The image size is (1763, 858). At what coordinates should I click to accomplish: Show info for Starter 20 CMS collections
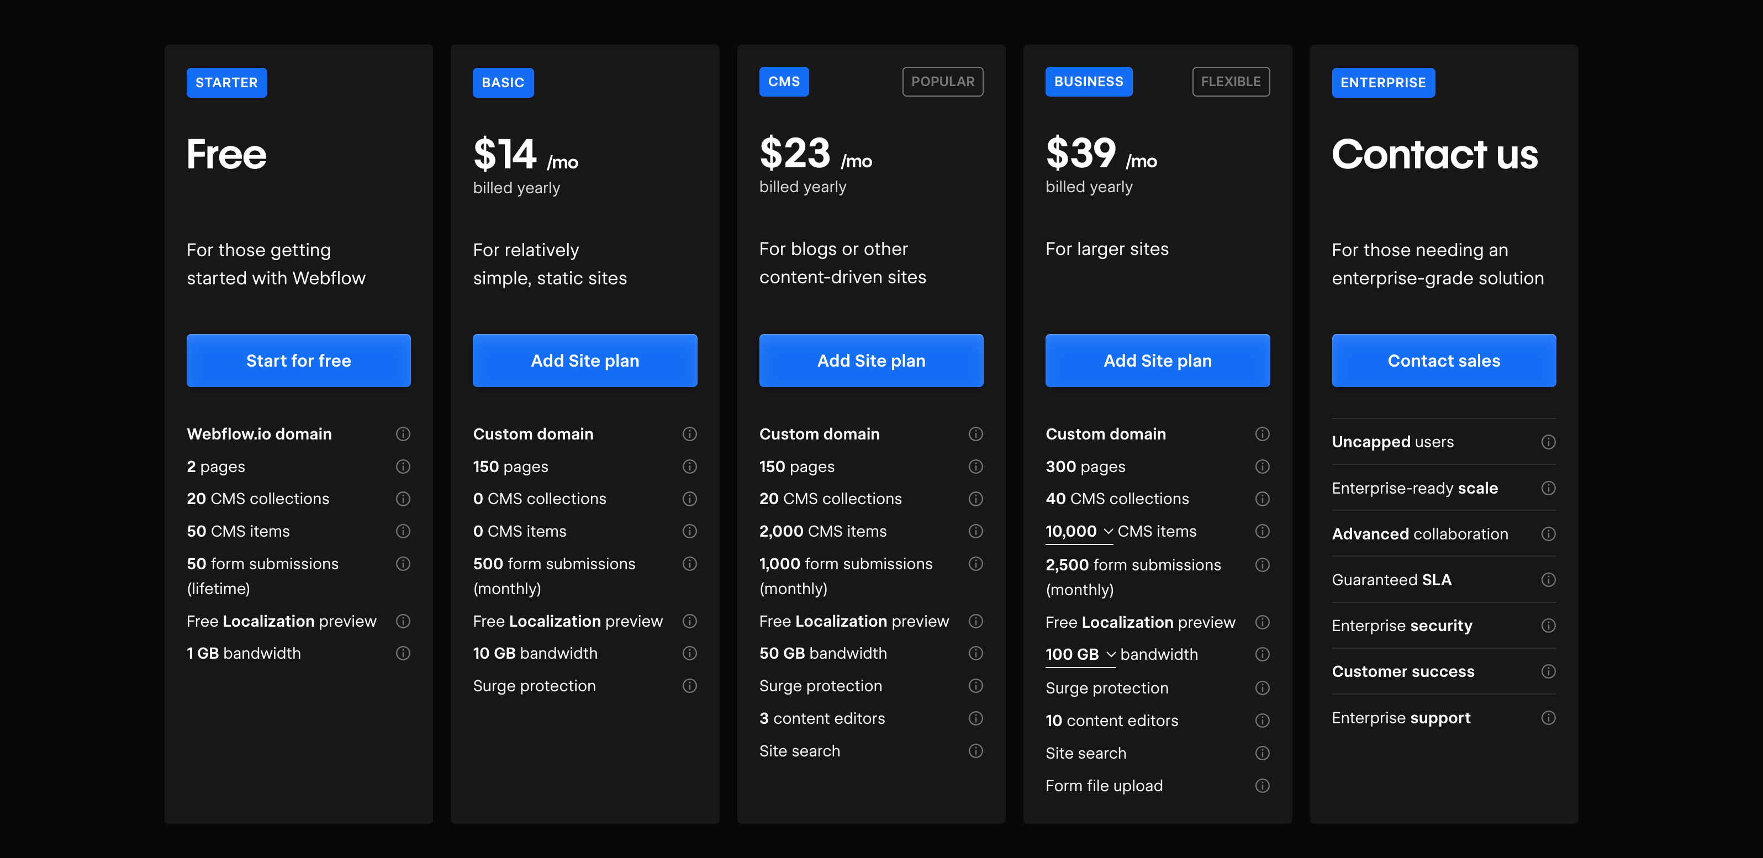point(403,499)
